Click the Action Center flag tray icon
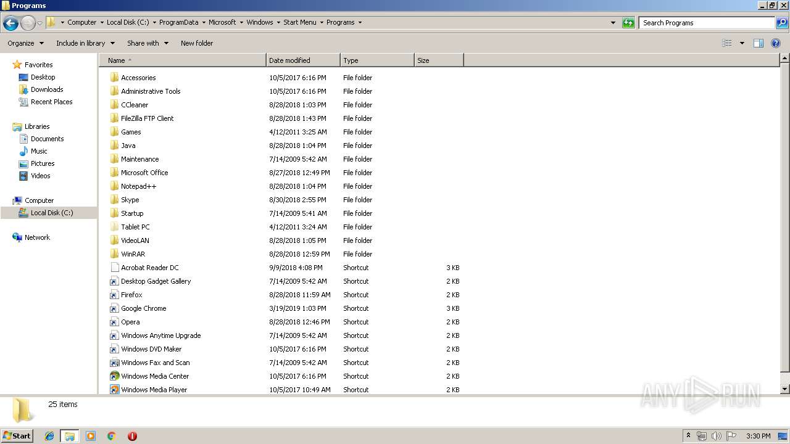Screen dimensions: 790x444 coord(731,436)
